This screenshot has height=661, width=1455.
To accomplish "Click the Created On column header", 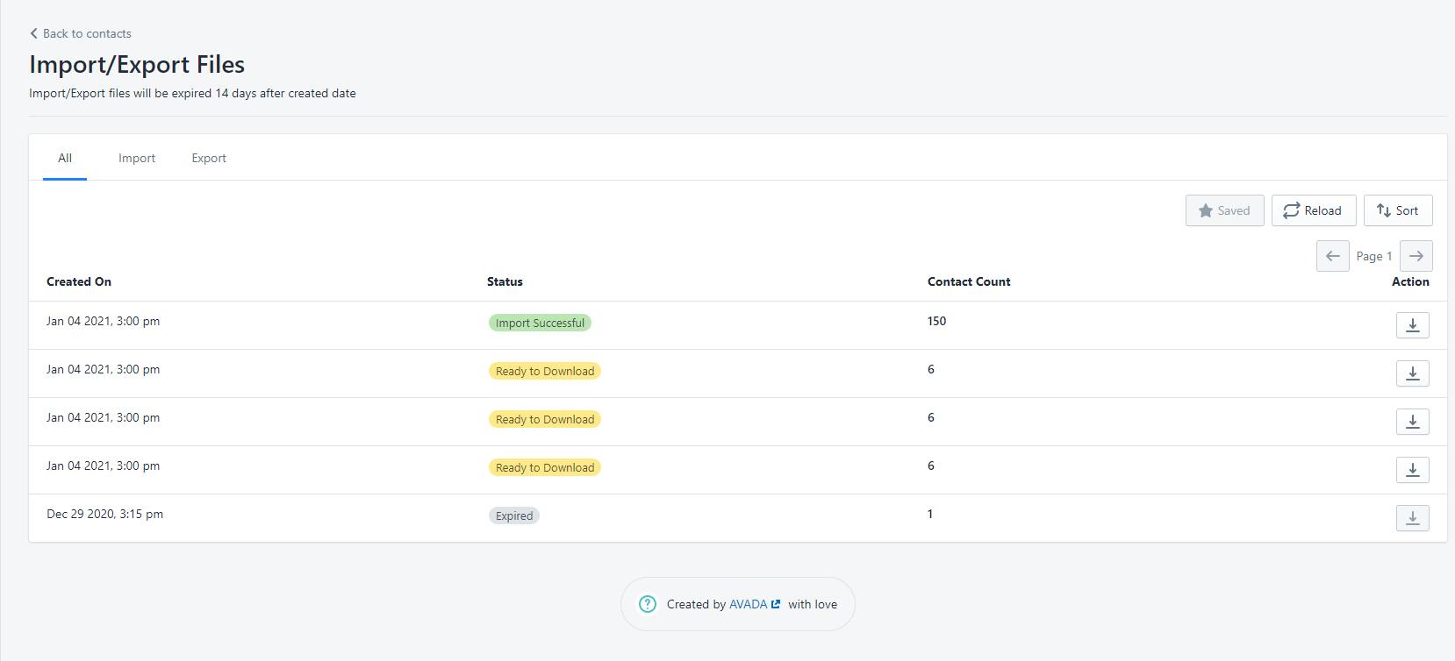I will click(79, 281).
